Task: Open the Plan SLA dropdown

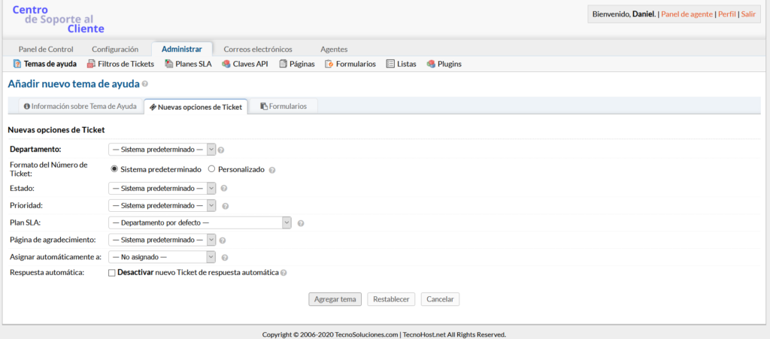Action: pos(200,222)
